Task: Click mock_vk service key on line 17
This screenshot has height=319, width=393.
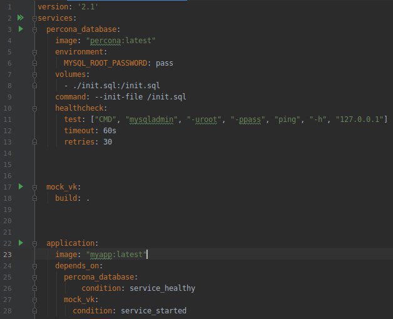Action: [x=62, y=187]
